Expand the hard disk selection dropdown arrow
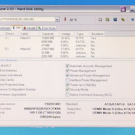Image resolution: width=135 pixels, height=135 pixels. tap(57, 19)
